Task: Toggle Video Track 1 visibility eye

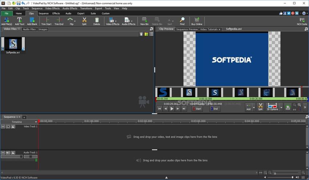Action: 8,127
